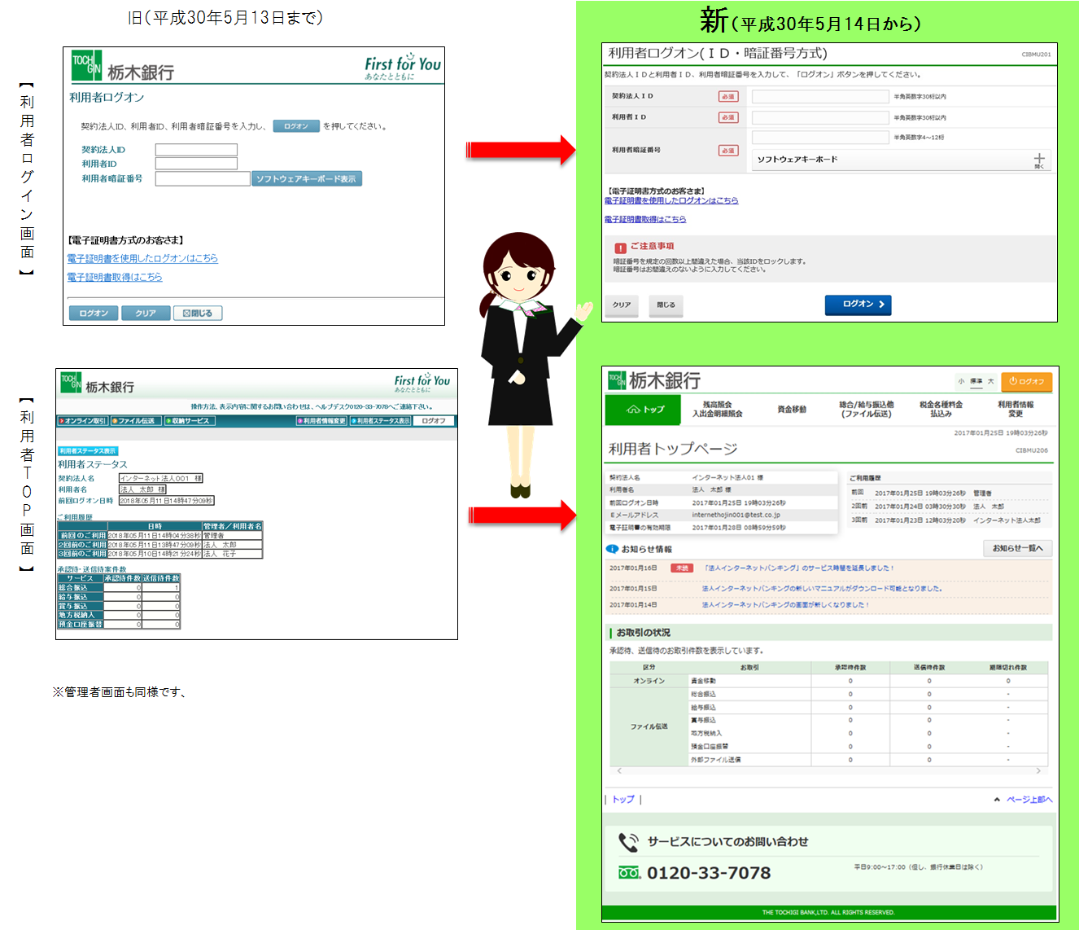This screenshot has width=1079, height=930.
Task: Click the 閉じる button in the old login screen
Action: tap(198, 313)
